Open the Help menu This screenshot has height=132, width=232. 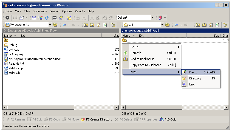click(90, 11)
